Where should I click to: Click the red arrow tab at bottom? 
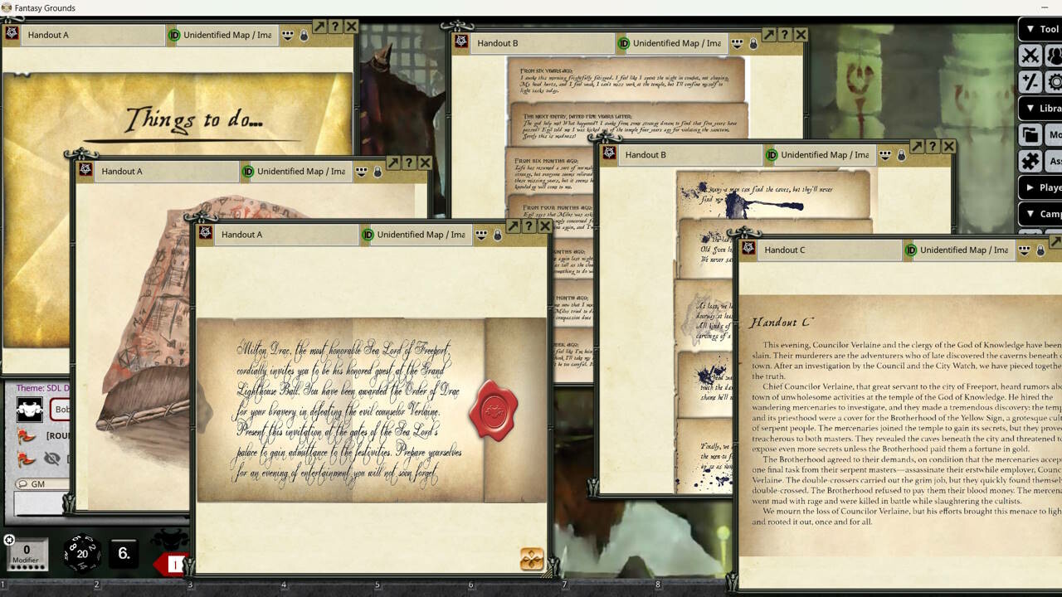coord(170,565)
